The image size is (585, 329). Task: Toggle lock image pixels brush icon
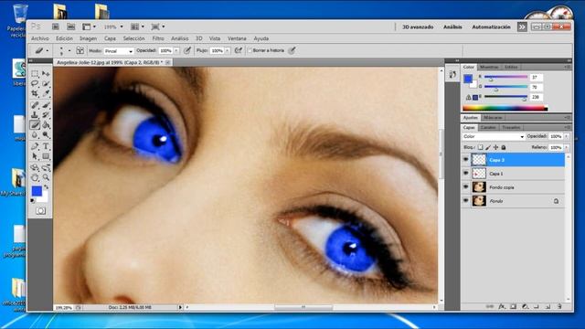pos(488,147)
